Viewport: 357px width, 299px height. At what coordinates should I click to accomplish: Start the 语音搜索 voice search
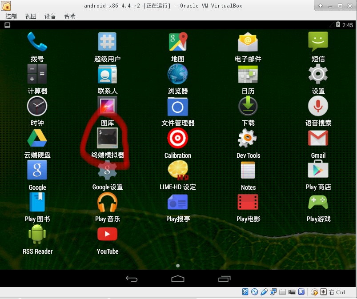(318, 106)
